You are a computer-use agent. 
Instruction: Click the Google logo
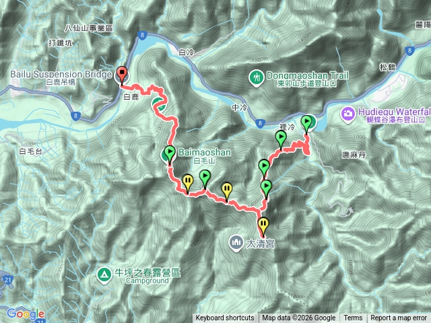click(26, 314)
